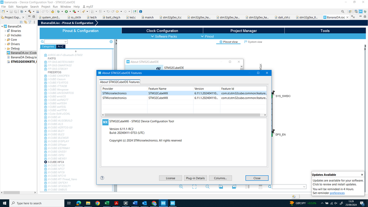Click the Build hammer icon in toolbar
Viewport: 368px width, 207px height.
click(29, 11)
